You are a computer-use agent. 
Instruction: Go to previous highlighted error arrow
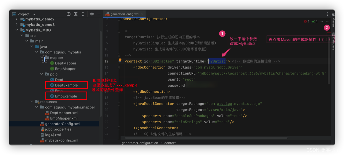(322, 21)
